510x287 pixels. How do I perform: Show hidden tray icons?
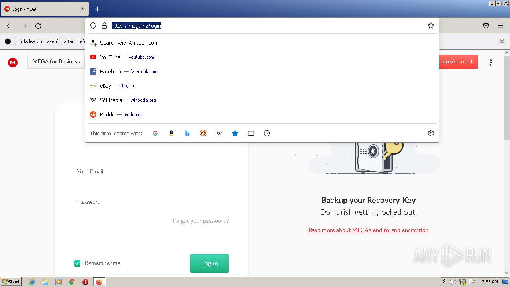445,282
